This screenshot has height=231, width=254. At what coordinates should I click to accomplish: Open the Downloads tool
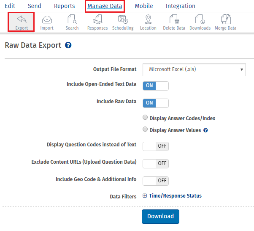click(x=200, y=22)
